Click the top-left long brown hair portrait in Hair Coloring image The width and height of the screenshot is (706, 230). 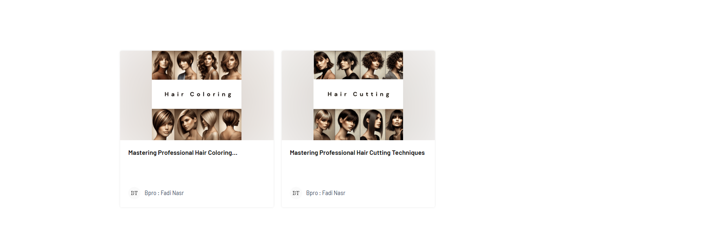pos(163,65)
